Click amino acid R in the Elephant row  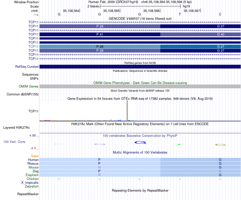coord(99,175)
